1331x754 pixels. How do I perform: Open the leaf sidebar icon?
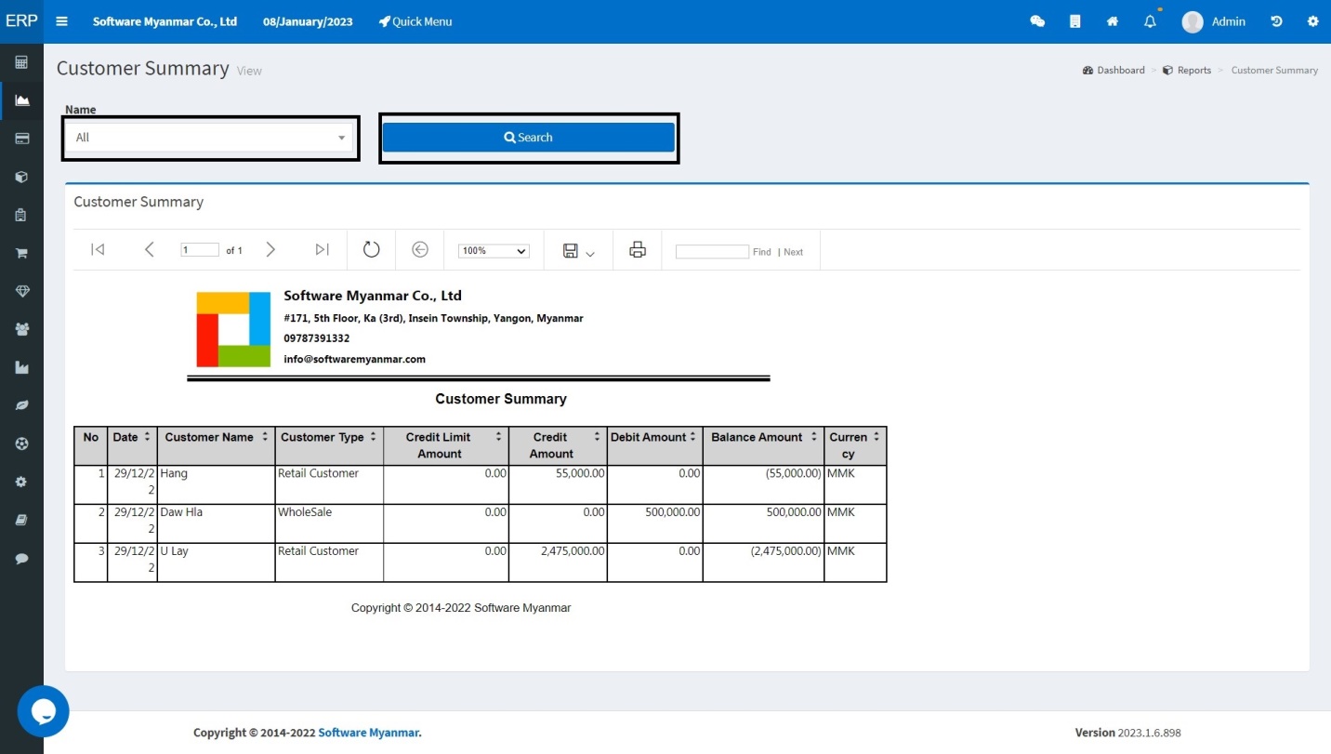click(21, 405)
